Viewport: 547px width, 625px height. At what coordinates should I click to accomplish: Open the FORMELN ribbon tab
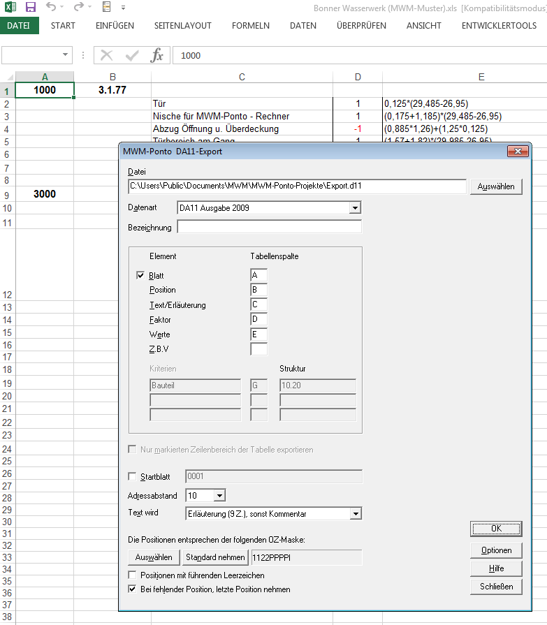tap(250, 26)
